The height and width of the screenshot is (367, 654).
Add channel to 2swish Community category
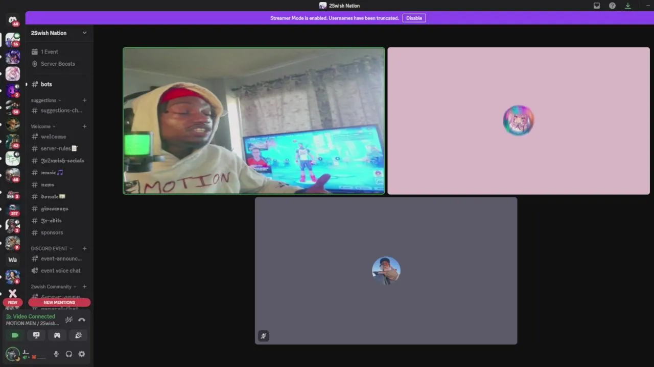pos(84,286)
